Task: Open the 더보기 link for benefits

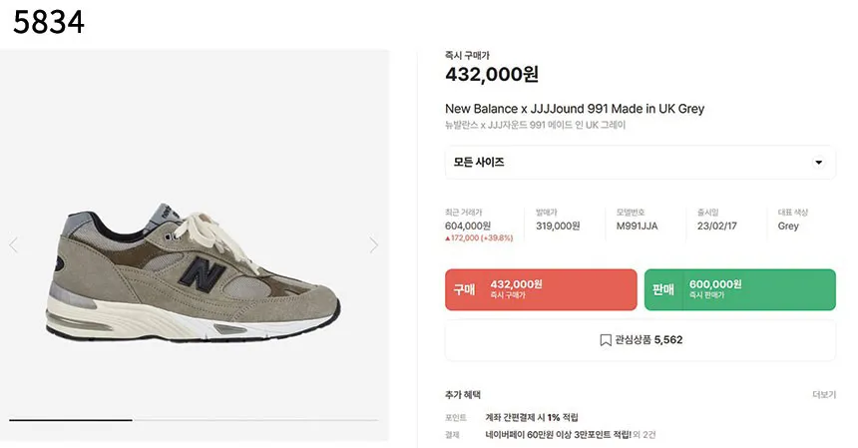Action: [823, 395]
